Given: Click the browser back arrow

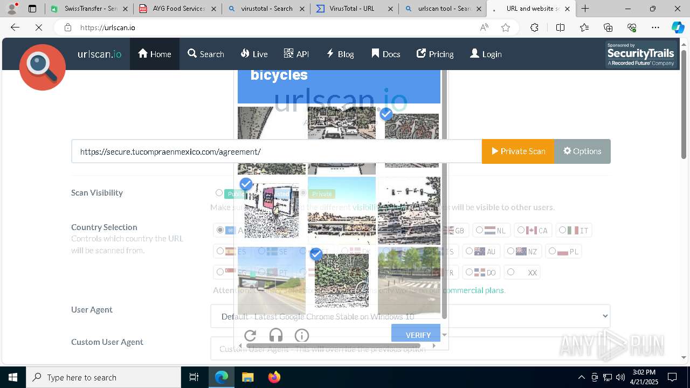Looking at the screenshot, I should (15, 27).
